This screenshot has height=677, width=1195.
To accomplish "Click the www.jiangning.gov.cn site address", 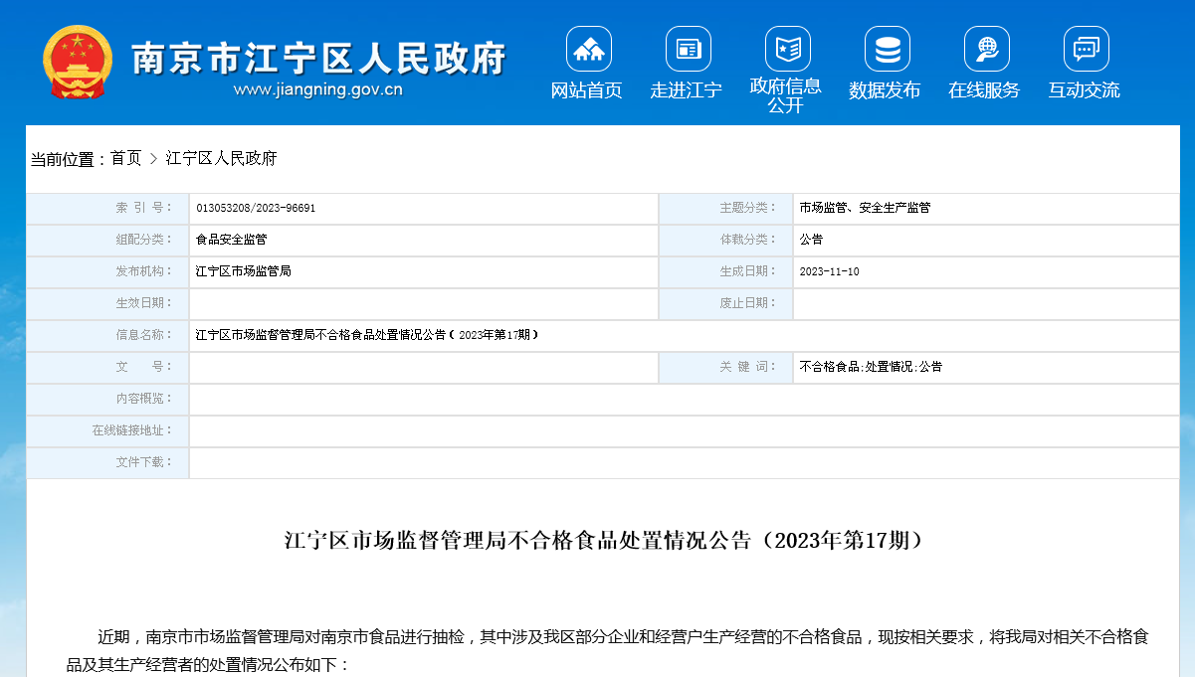I will coord(317,89).
